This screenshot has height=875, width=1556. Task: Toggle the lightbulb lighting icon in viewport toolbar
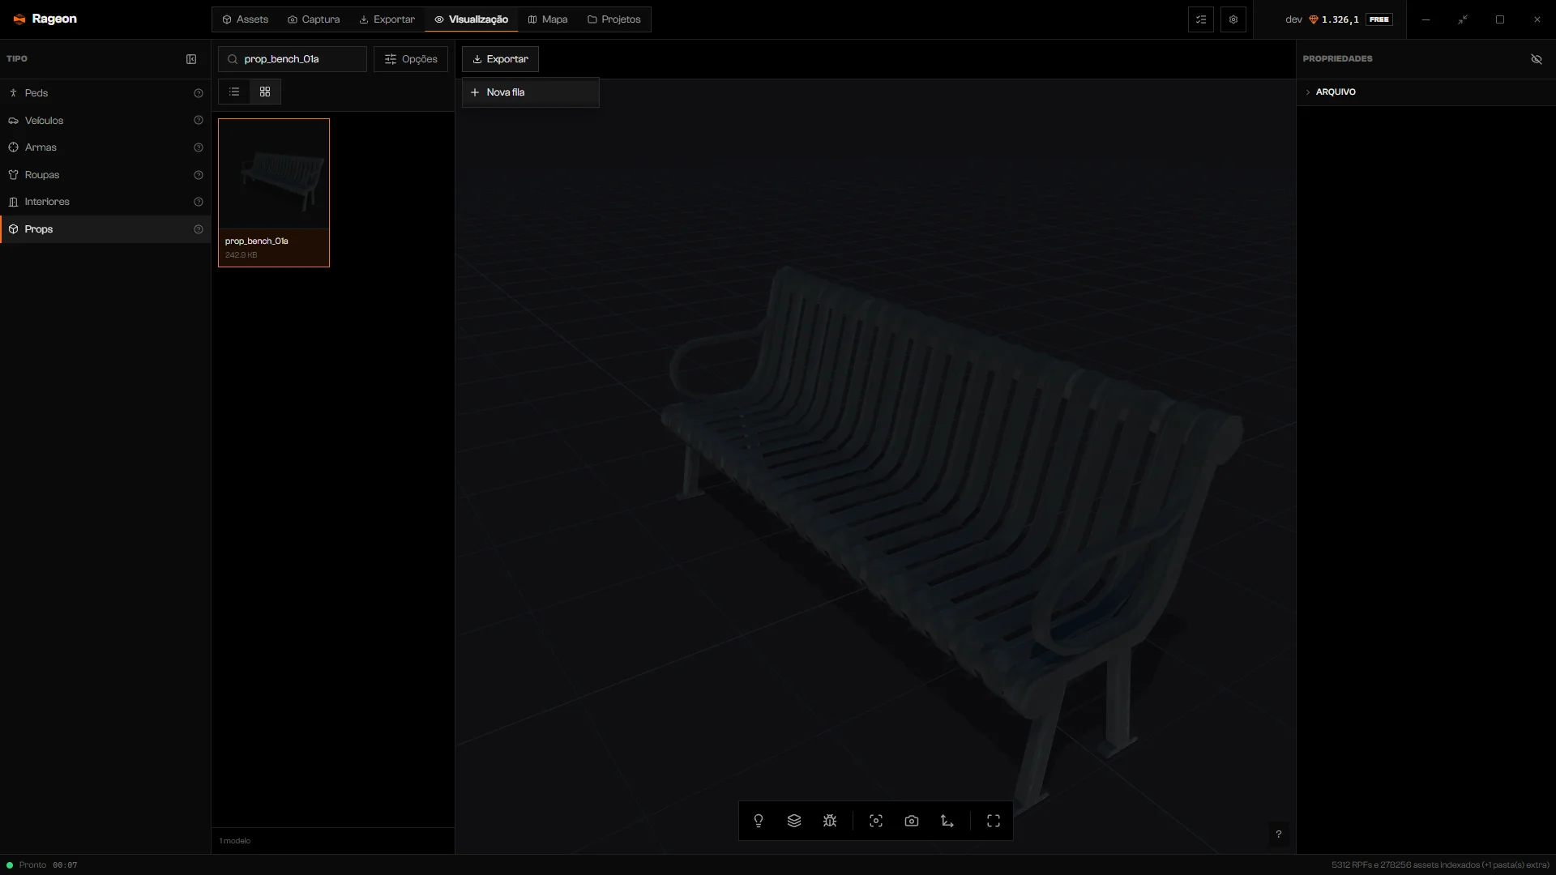[x=759, y=821]
